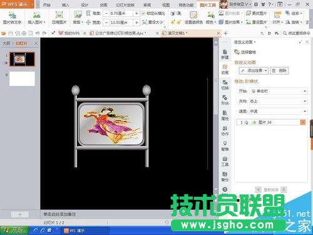Select the blank slide 2 thumbnail
The image size is (313, 235).
(22, 78)
